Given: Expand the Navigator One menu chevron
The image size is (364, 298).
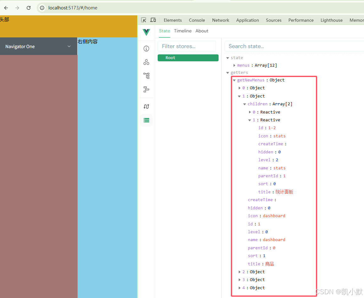Looking at the screenshot, I should coord(69,47).
